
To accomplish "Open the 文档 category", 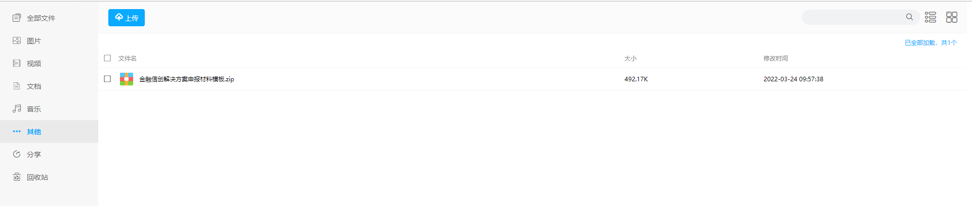I will [x=34, y=86].
